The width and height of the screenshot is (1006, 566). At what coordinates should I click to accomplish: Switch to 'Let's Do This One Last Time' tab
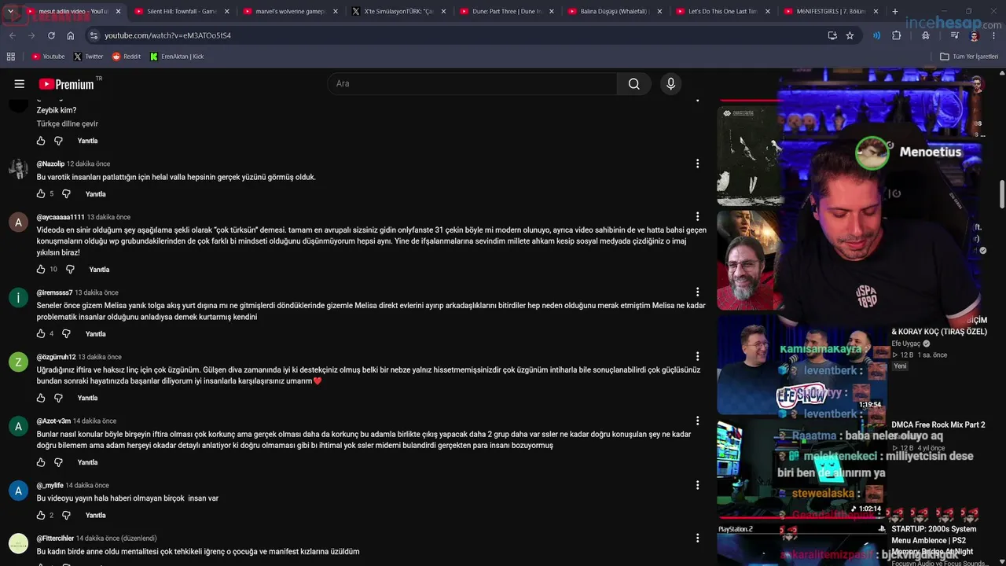[723, 12]
